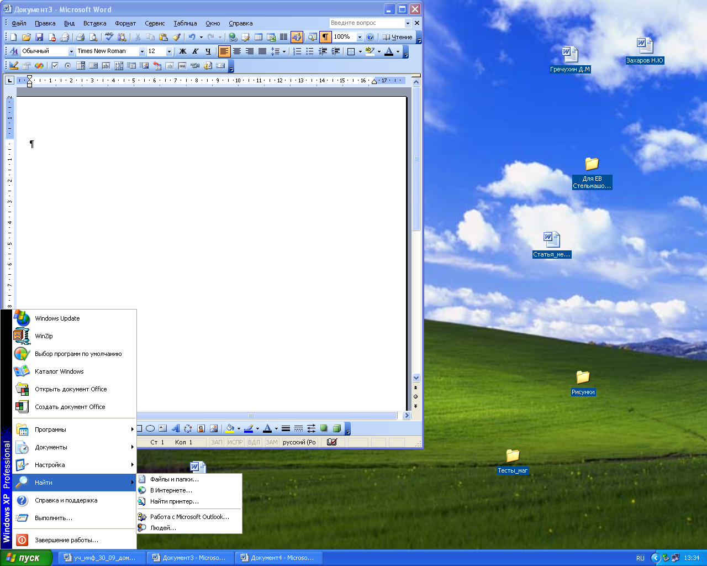Insert clip art from drawing toolbar

pos(201,428)
